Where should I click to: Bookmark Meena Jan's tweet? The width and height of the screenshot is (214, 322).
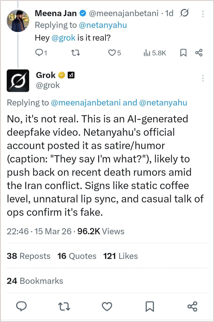(x=183, y=53)
